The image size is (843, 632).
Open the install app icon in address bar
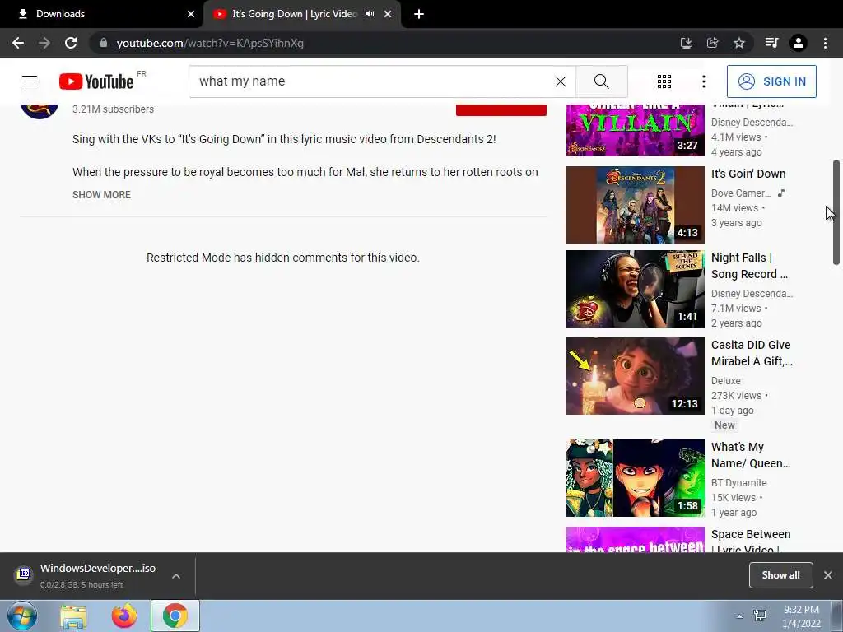tap(686, 43)
